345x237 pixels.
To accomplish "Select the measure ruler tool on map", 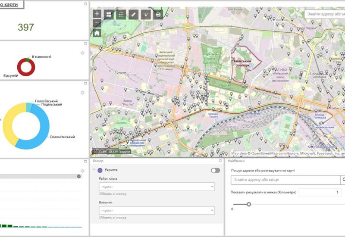I will 133,14.
